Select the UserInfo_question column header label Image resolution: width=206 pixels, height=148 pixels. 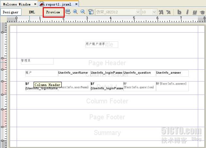pyautogui.click(x=139, y=73)
